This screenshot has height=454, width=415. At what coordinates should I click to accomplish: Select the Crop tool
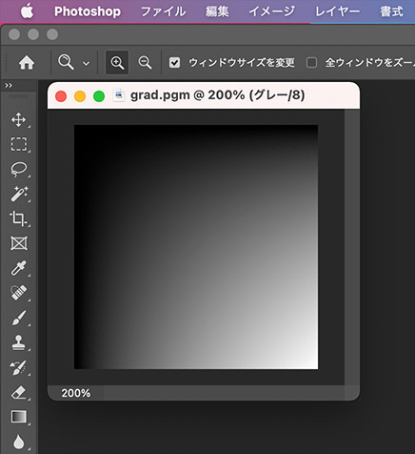pos(18,218)
